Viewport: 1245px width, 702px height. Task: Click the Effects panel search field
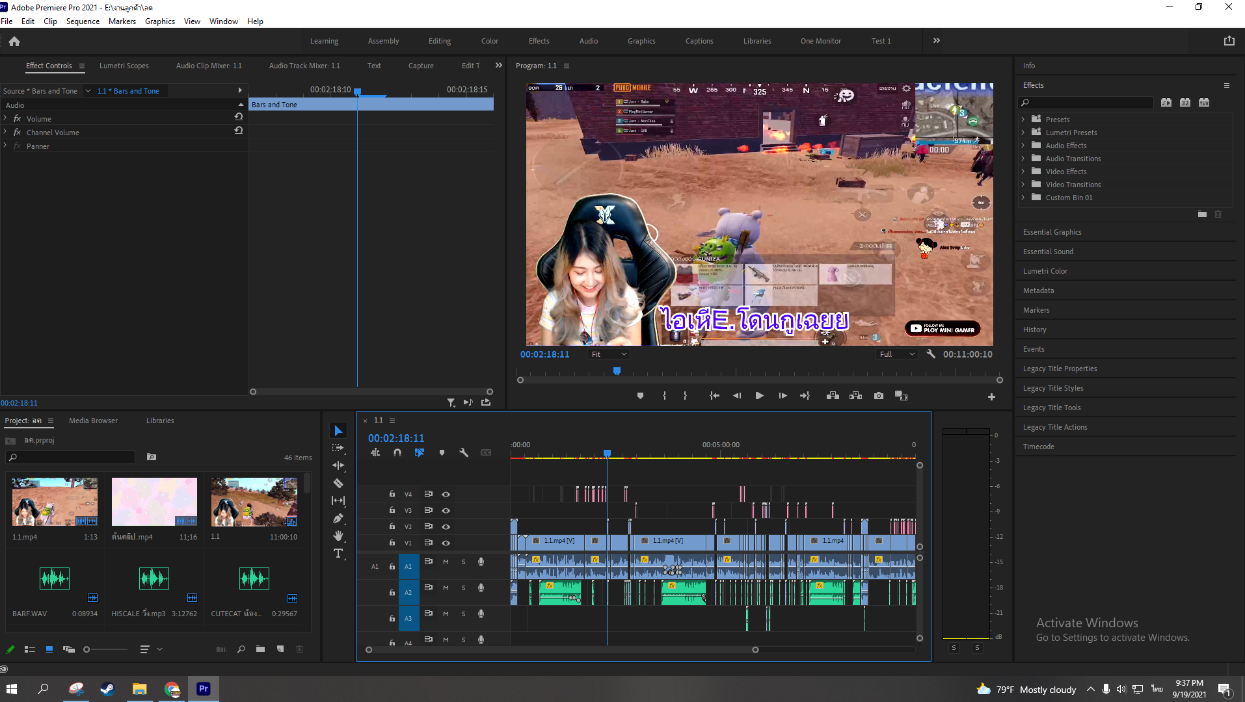(1086, 103)
